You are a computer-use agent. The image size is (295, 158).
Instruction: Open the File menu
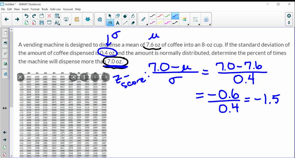[3, 9]
